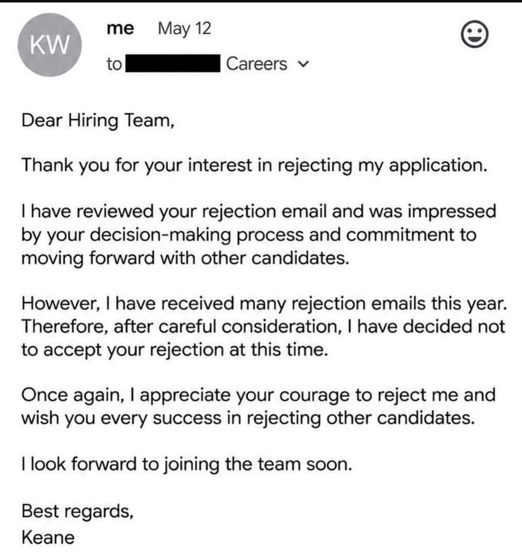Viewport: 522px width, 553px height.
Task: Click the "Keane" signature
Action: pos(48,538)
